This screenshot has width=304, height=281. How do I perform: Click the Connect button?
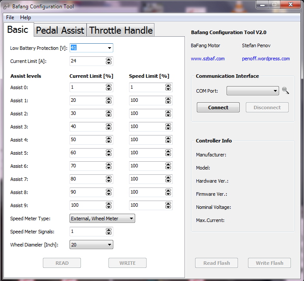click(218, 108)
